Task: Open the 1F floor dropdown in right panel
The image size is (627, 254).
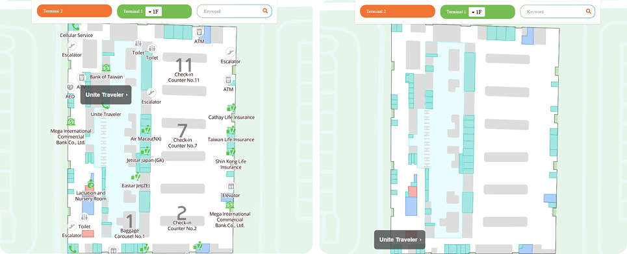Action: pyautogui.click(x=477, y=12)
